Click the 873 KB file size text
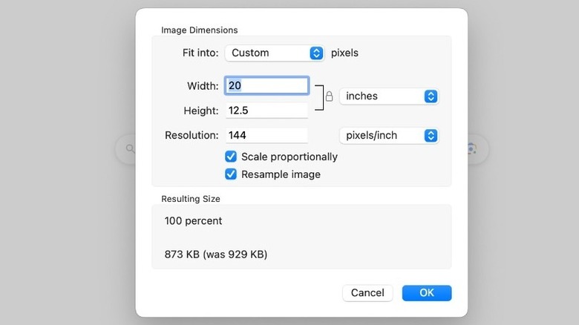 [215, 255]
